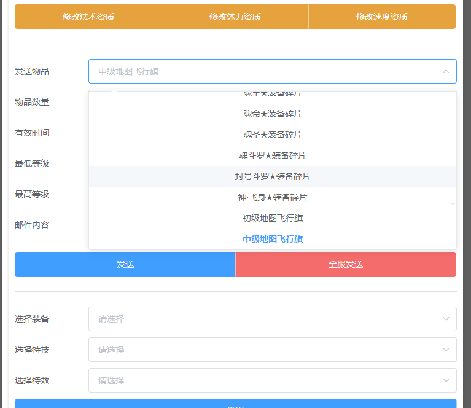This screenshot has width=471, height=408.
Task: Click the item list scrollbar thumb
Action: pos(454,203)
